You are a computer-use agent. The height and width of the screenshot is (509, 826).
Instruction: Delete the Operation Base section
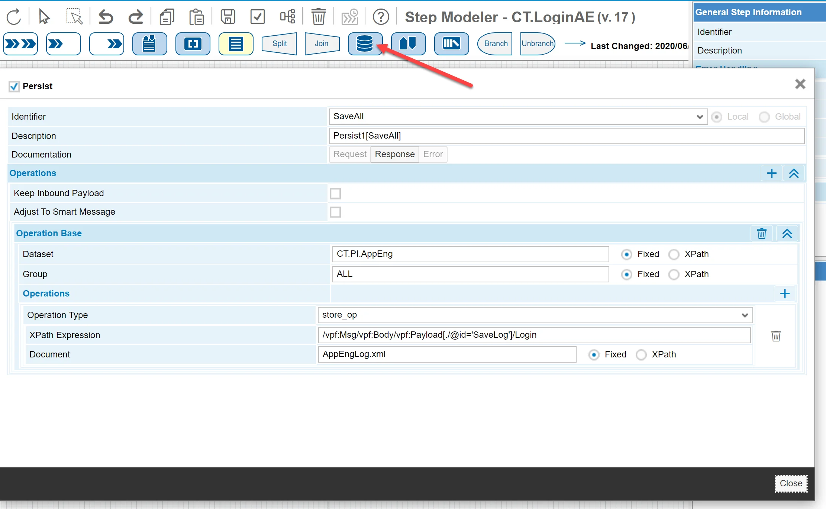762,233
